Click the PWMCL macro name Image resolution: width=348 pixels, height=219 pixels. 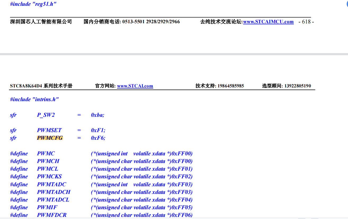pyautogui.click(x=48, y=169)
